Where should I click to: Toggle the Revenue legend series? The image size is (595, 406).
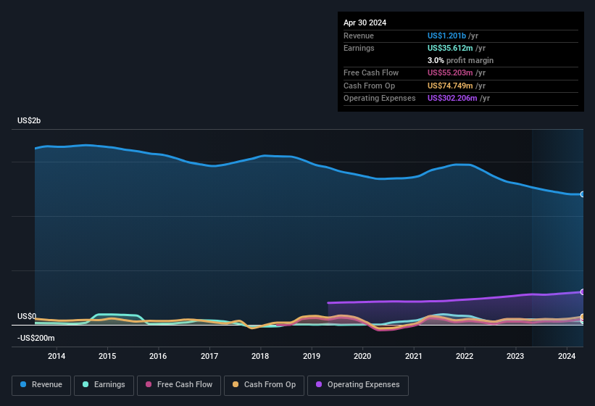(41, 385)
